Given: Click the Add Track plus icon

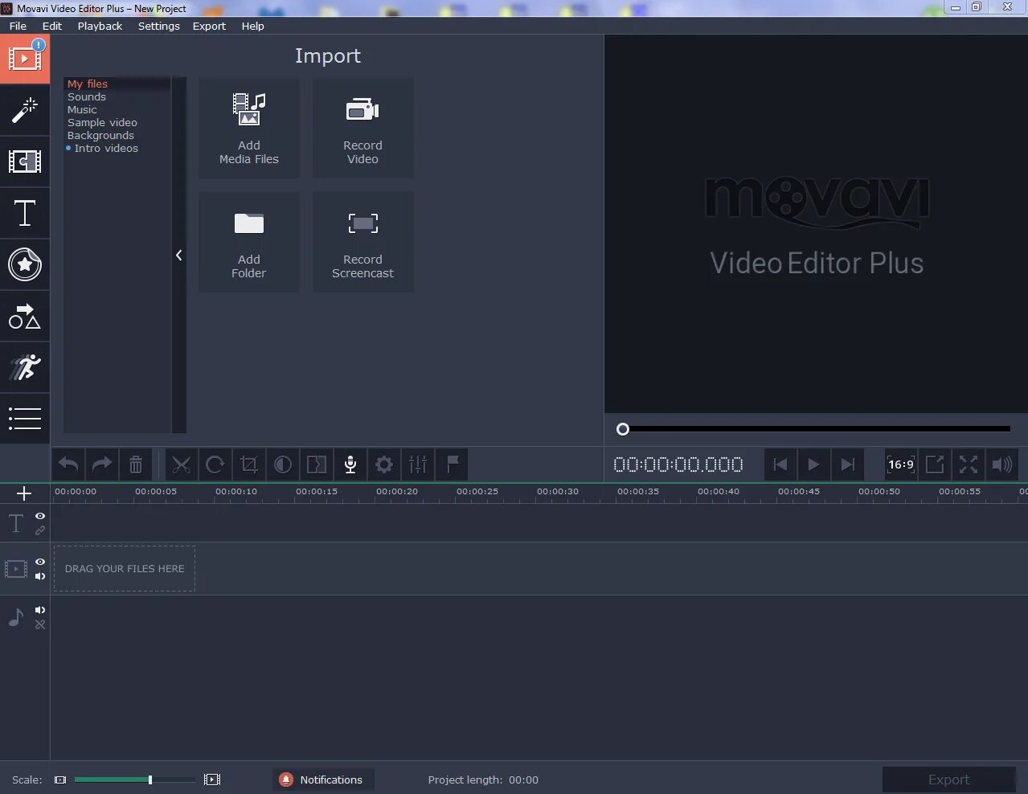Looking at the screenshot, I should (24, 493).
